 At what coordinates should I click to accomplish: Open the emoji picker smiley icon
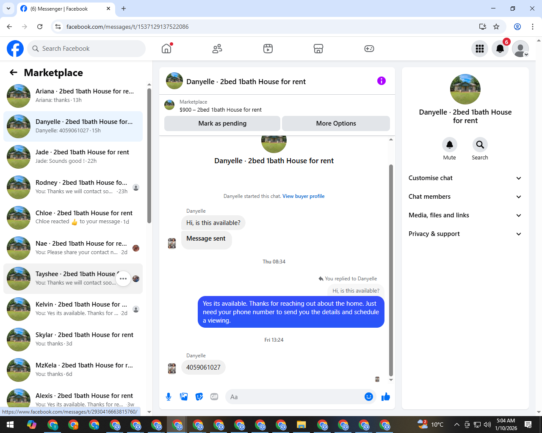(x=369, y=397)
